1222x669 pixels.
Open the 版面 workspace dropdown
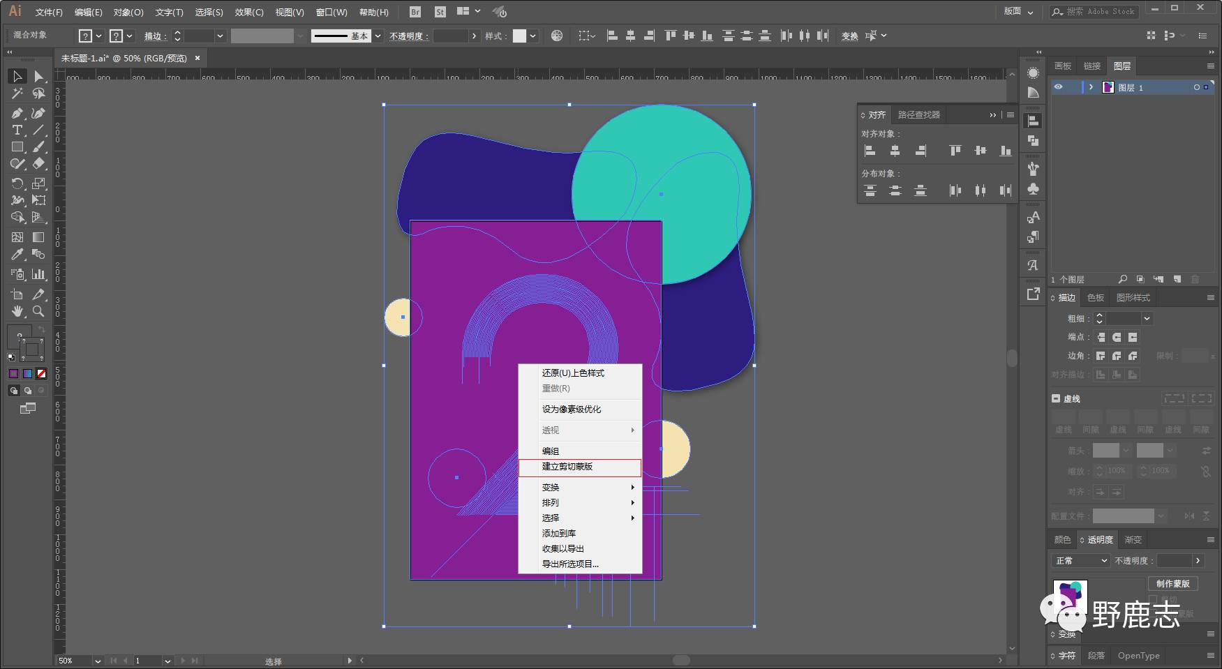(x=1018, y=11)
